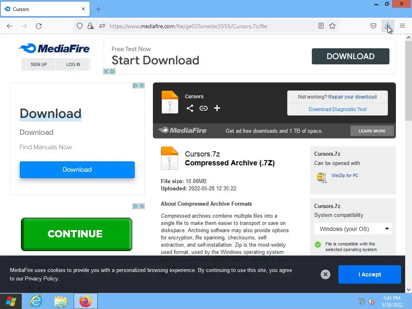Click the forward navigation arrow

tap(24, 26)
